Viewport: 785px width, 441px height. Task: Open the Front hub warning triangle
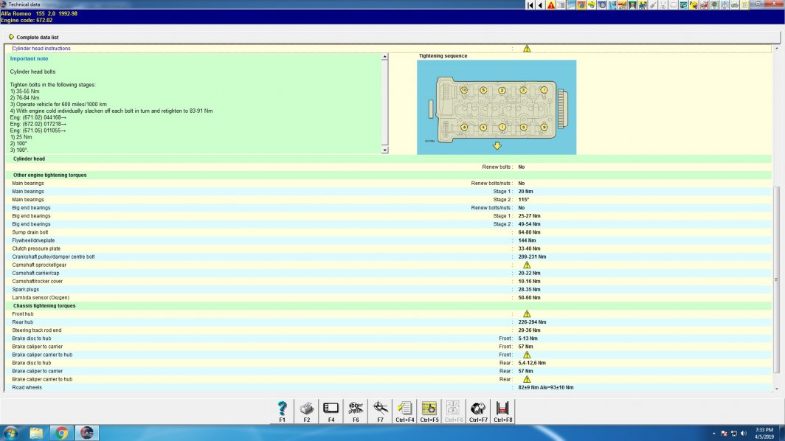coord(527,314)
